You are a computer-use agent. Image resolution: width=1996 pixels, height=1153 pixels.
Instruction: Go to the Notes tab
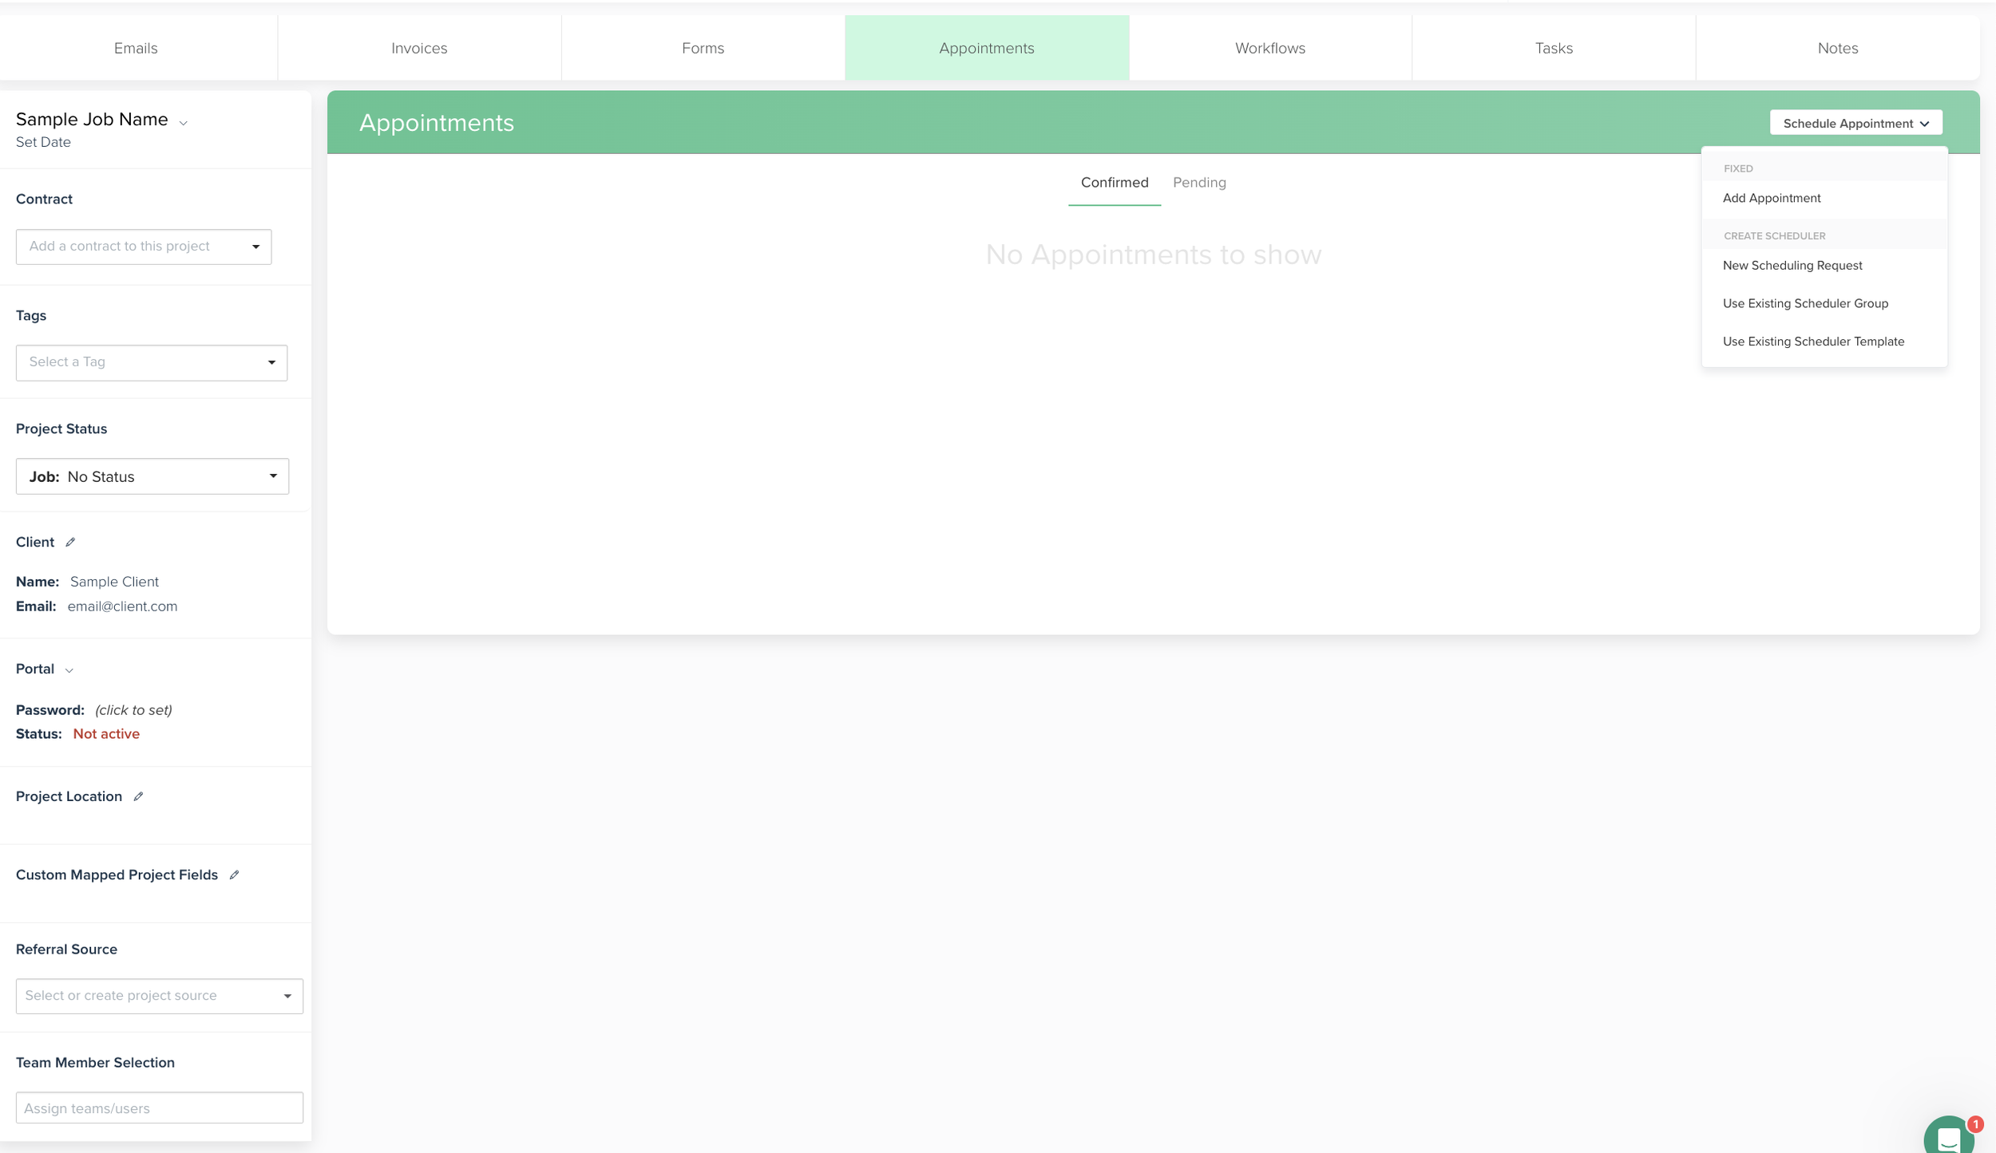(1837, 48)
